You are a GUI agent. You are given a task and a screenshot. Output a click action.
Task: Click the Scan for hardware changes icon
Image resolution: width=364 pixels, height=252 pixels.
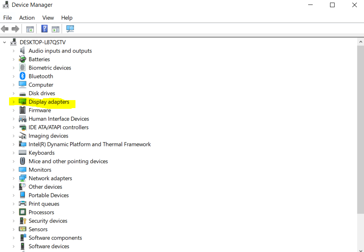(x=70, y=29)
